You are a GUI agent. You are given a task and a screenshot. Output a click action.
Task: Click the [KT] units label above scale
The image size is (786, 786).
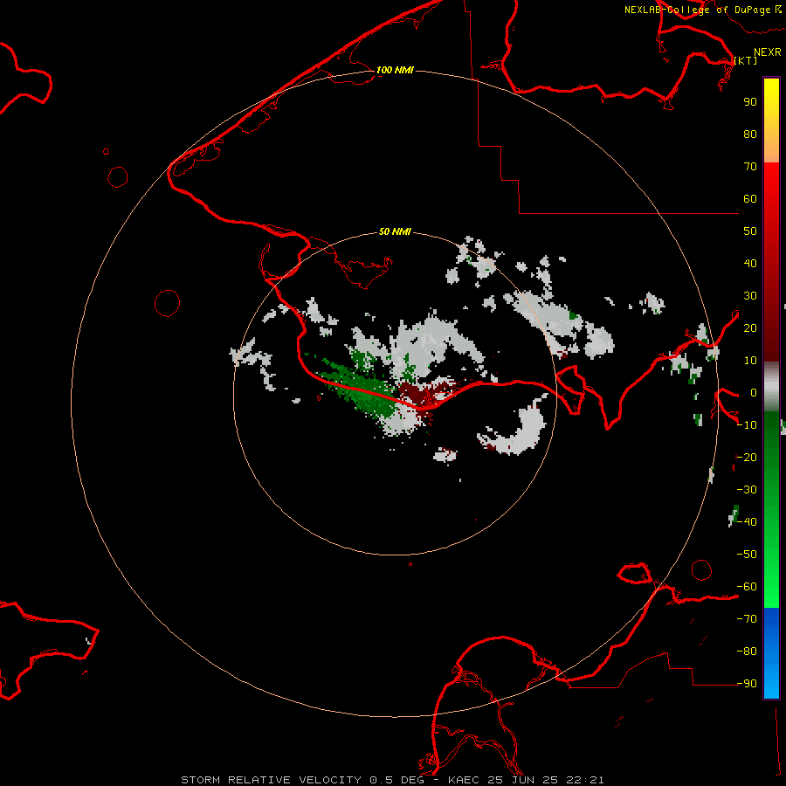pyautogui.click(x=746, y=60)
